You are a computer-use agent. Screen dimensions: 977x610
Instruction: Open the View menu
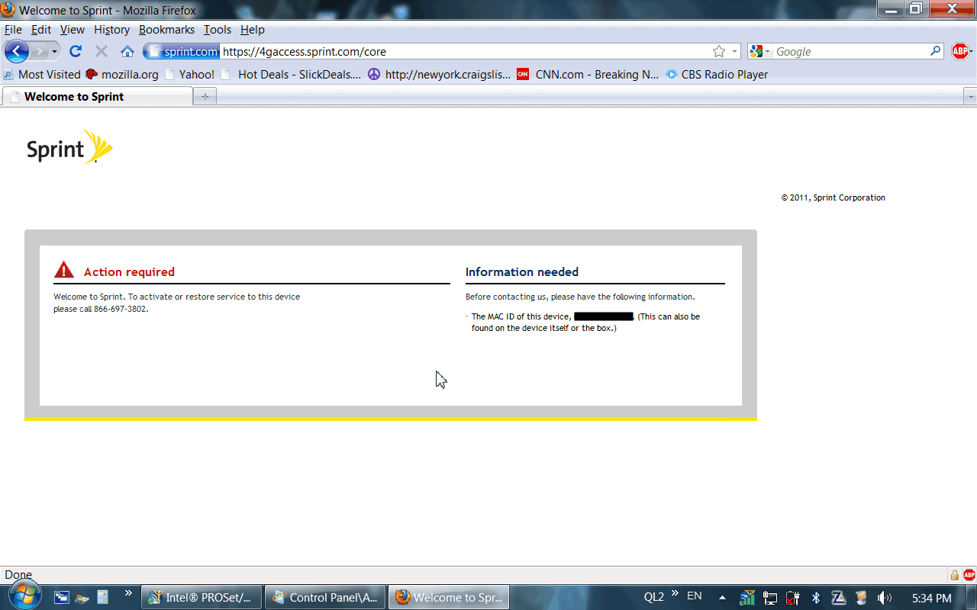(x=73, y=30)
